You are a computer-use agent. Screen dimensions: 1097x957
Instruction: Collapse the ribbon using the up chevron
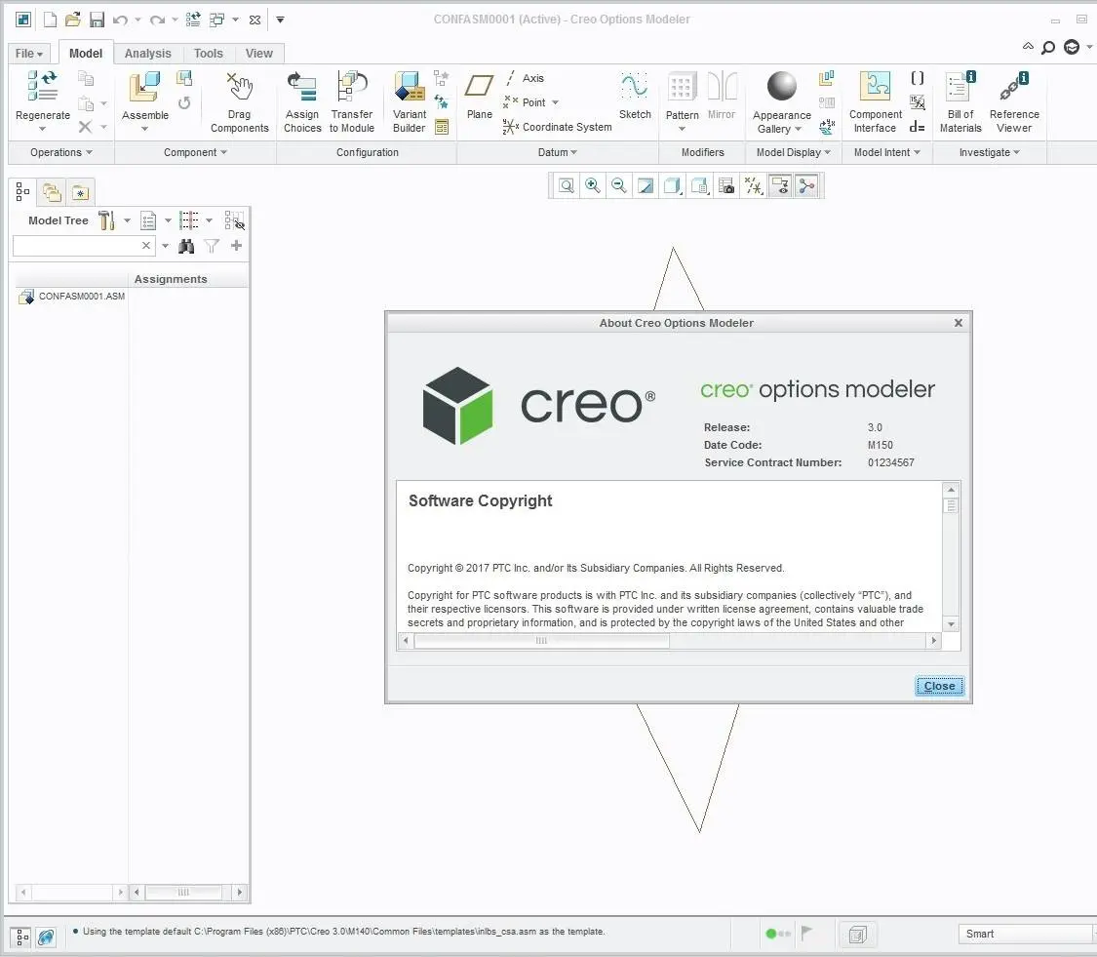[1028, 47]
